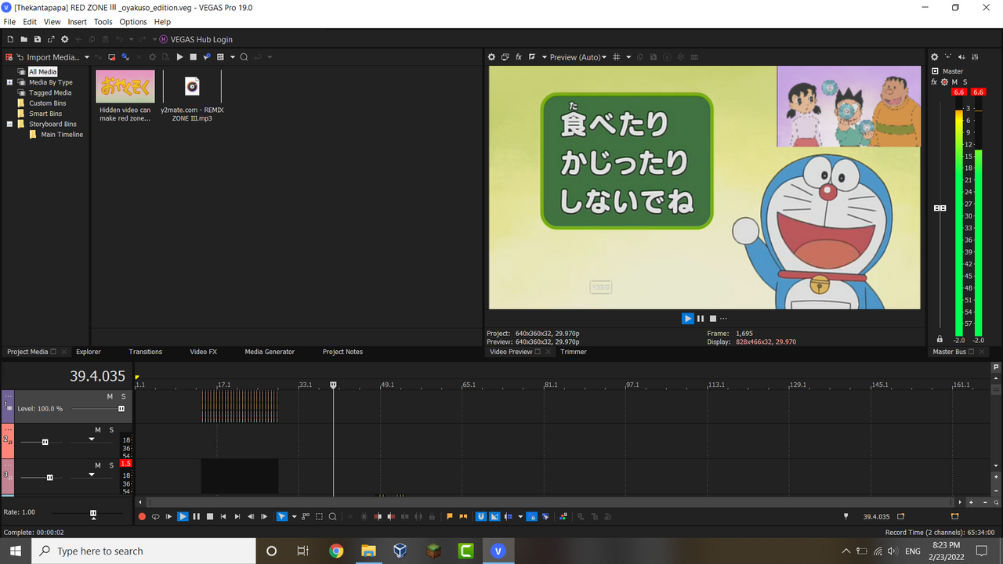The width and height of the screenshot is (1003, 564).
Task: Open the Preview (Auto) quality dropdown
Action: [578, 57]
